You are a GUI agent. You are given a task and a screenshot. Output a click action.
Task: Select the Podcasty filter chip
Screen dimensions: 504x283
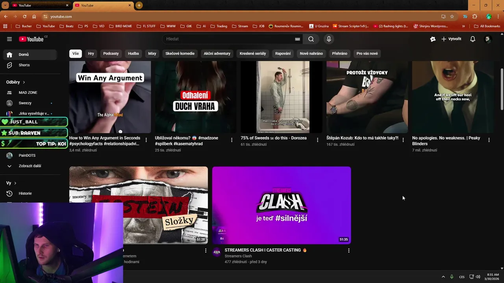pos(111,53)
